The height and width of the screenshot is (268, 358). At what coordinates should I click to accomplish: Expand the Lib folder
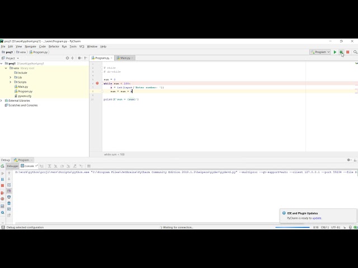pyautogui.click(x=10, y=78)
